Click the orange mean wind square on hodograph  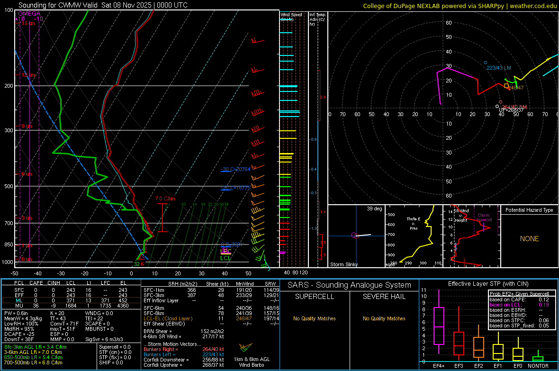click(x=506, y=86)
